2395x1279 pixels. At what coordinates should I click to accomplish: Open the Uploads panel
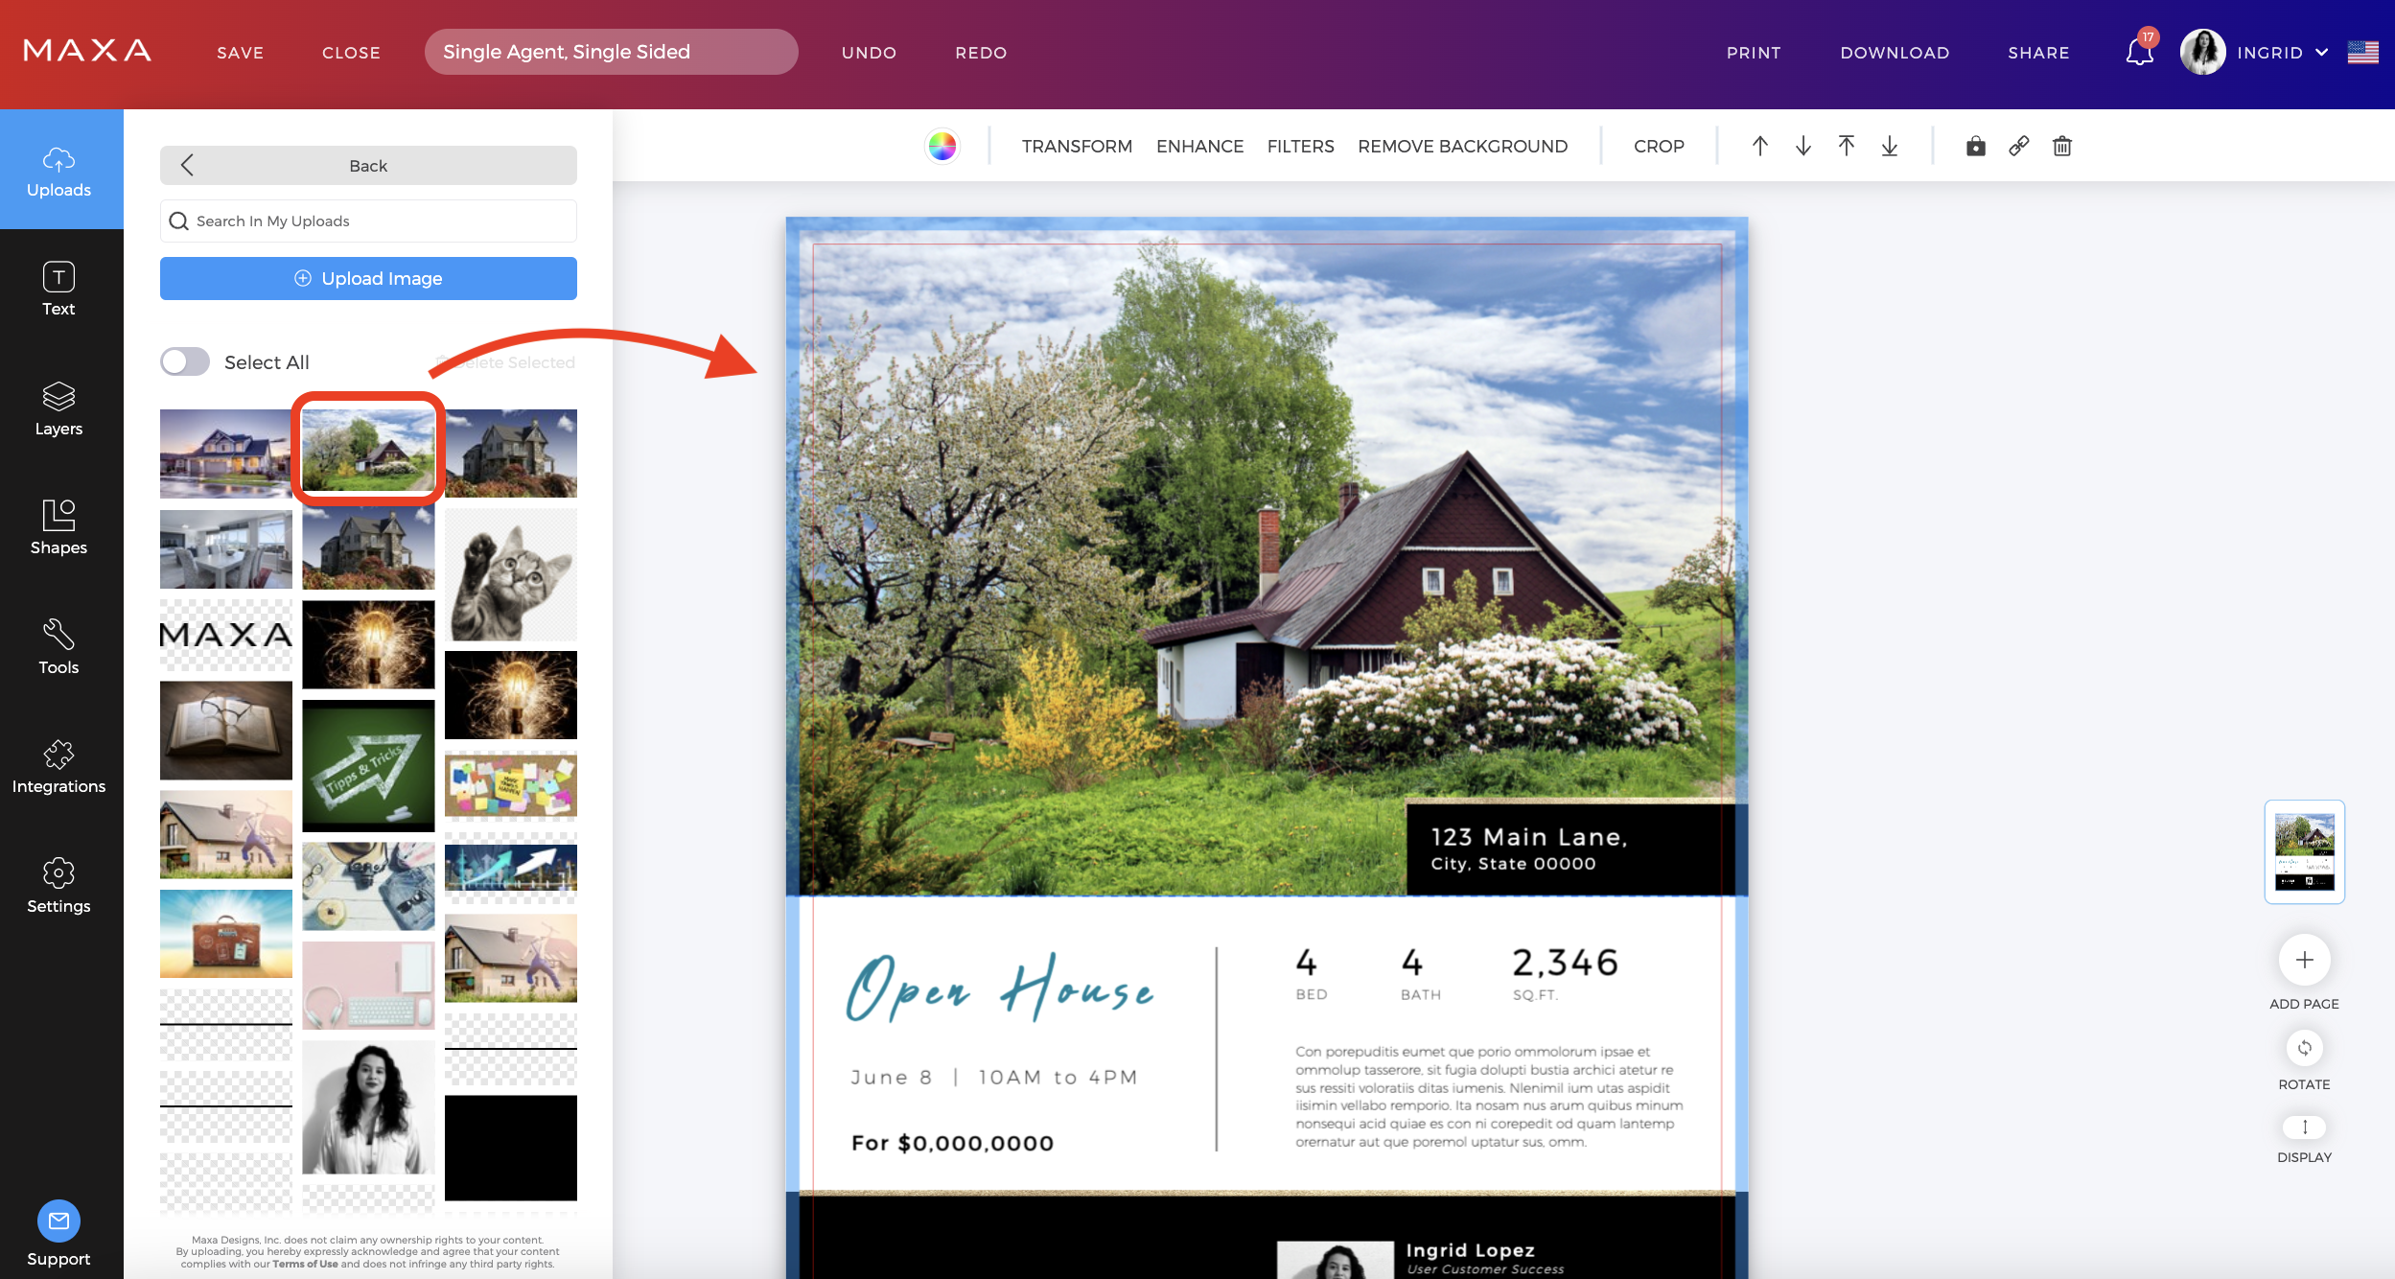(59, 171)
